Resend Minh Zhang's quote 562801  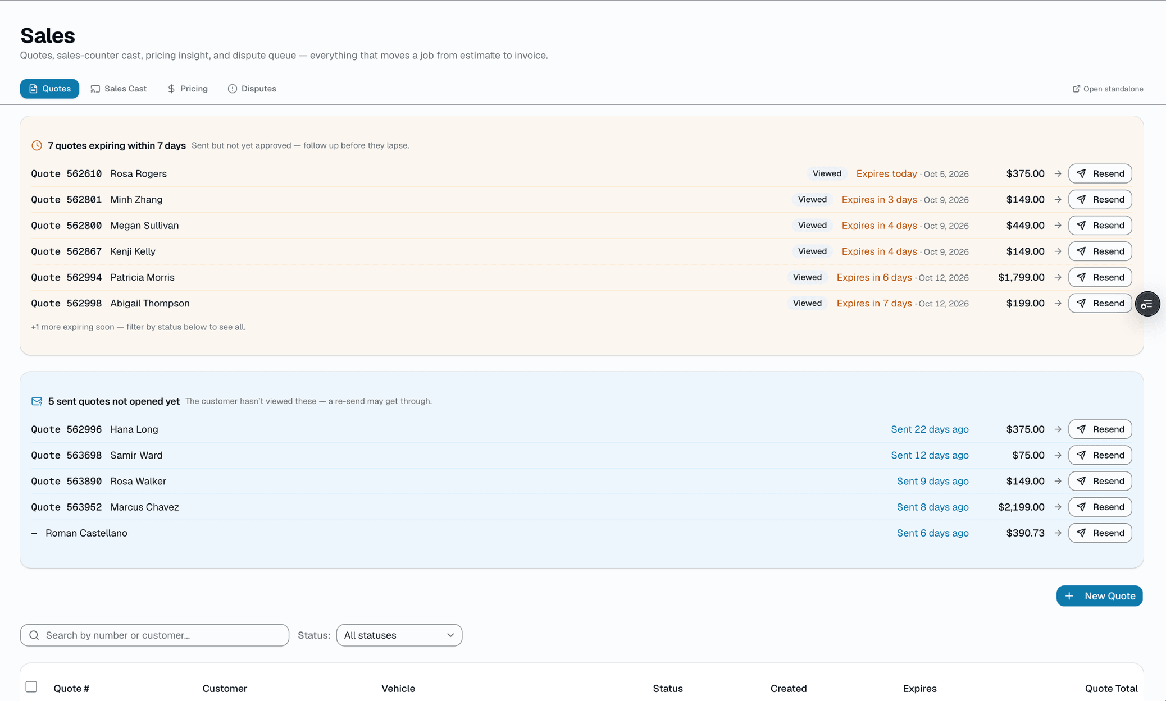coord(1100,199)
